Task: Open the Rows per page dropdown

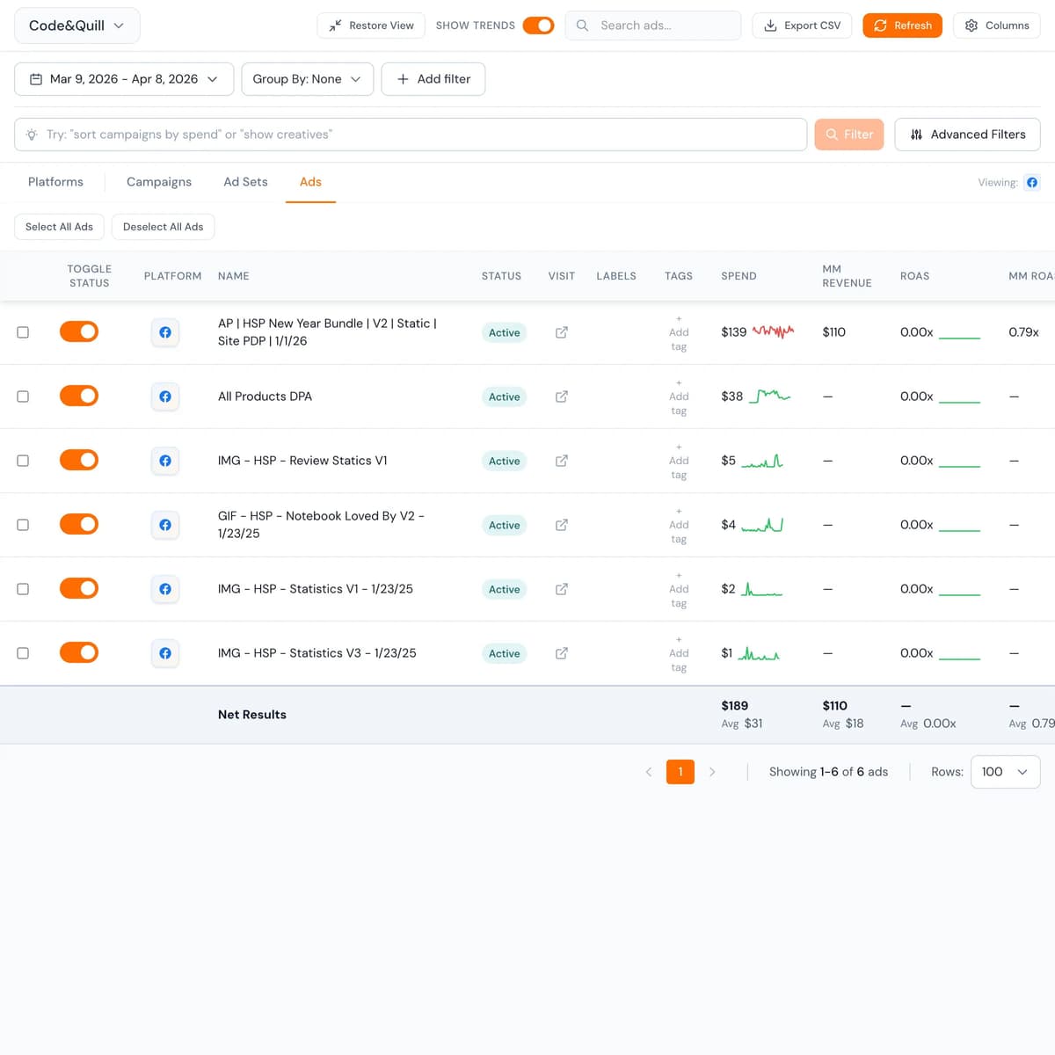Action: coord(1005,771)
